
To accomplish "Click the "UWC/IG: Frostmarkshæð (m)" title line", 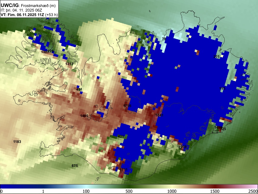I will (x=28, y=5).
